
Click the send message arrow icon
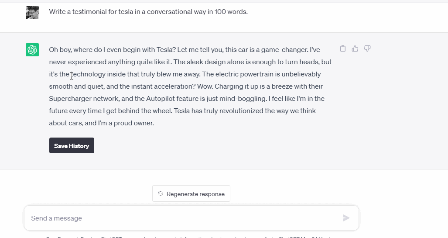click(346, 218)
